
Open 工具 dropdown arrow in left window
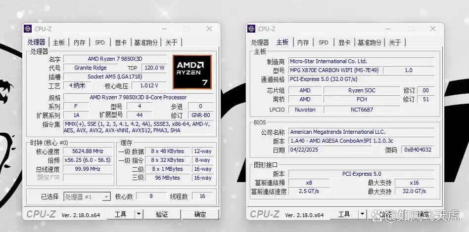139,214
